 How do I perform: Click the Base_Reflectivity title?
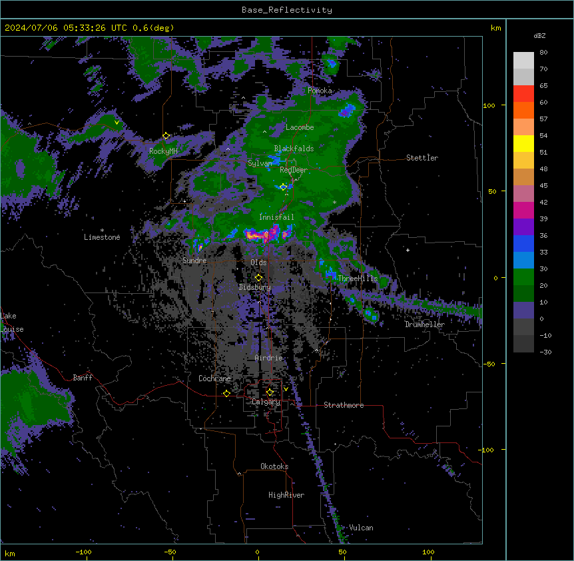(x=287, y=10)
